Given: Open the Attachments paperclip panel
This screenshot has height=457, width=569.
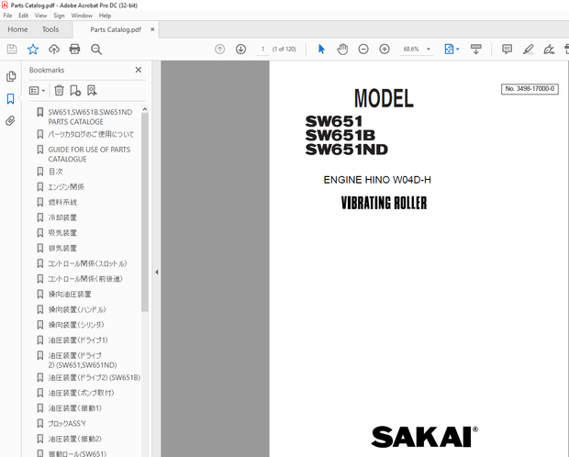Looking at the screenshot, I should [10, 121].
